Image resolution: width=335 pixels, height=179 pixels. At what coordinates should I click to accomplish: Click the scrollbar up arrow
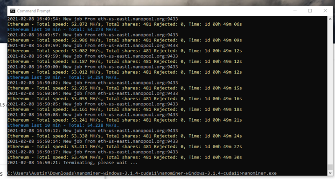pos(330,19)
